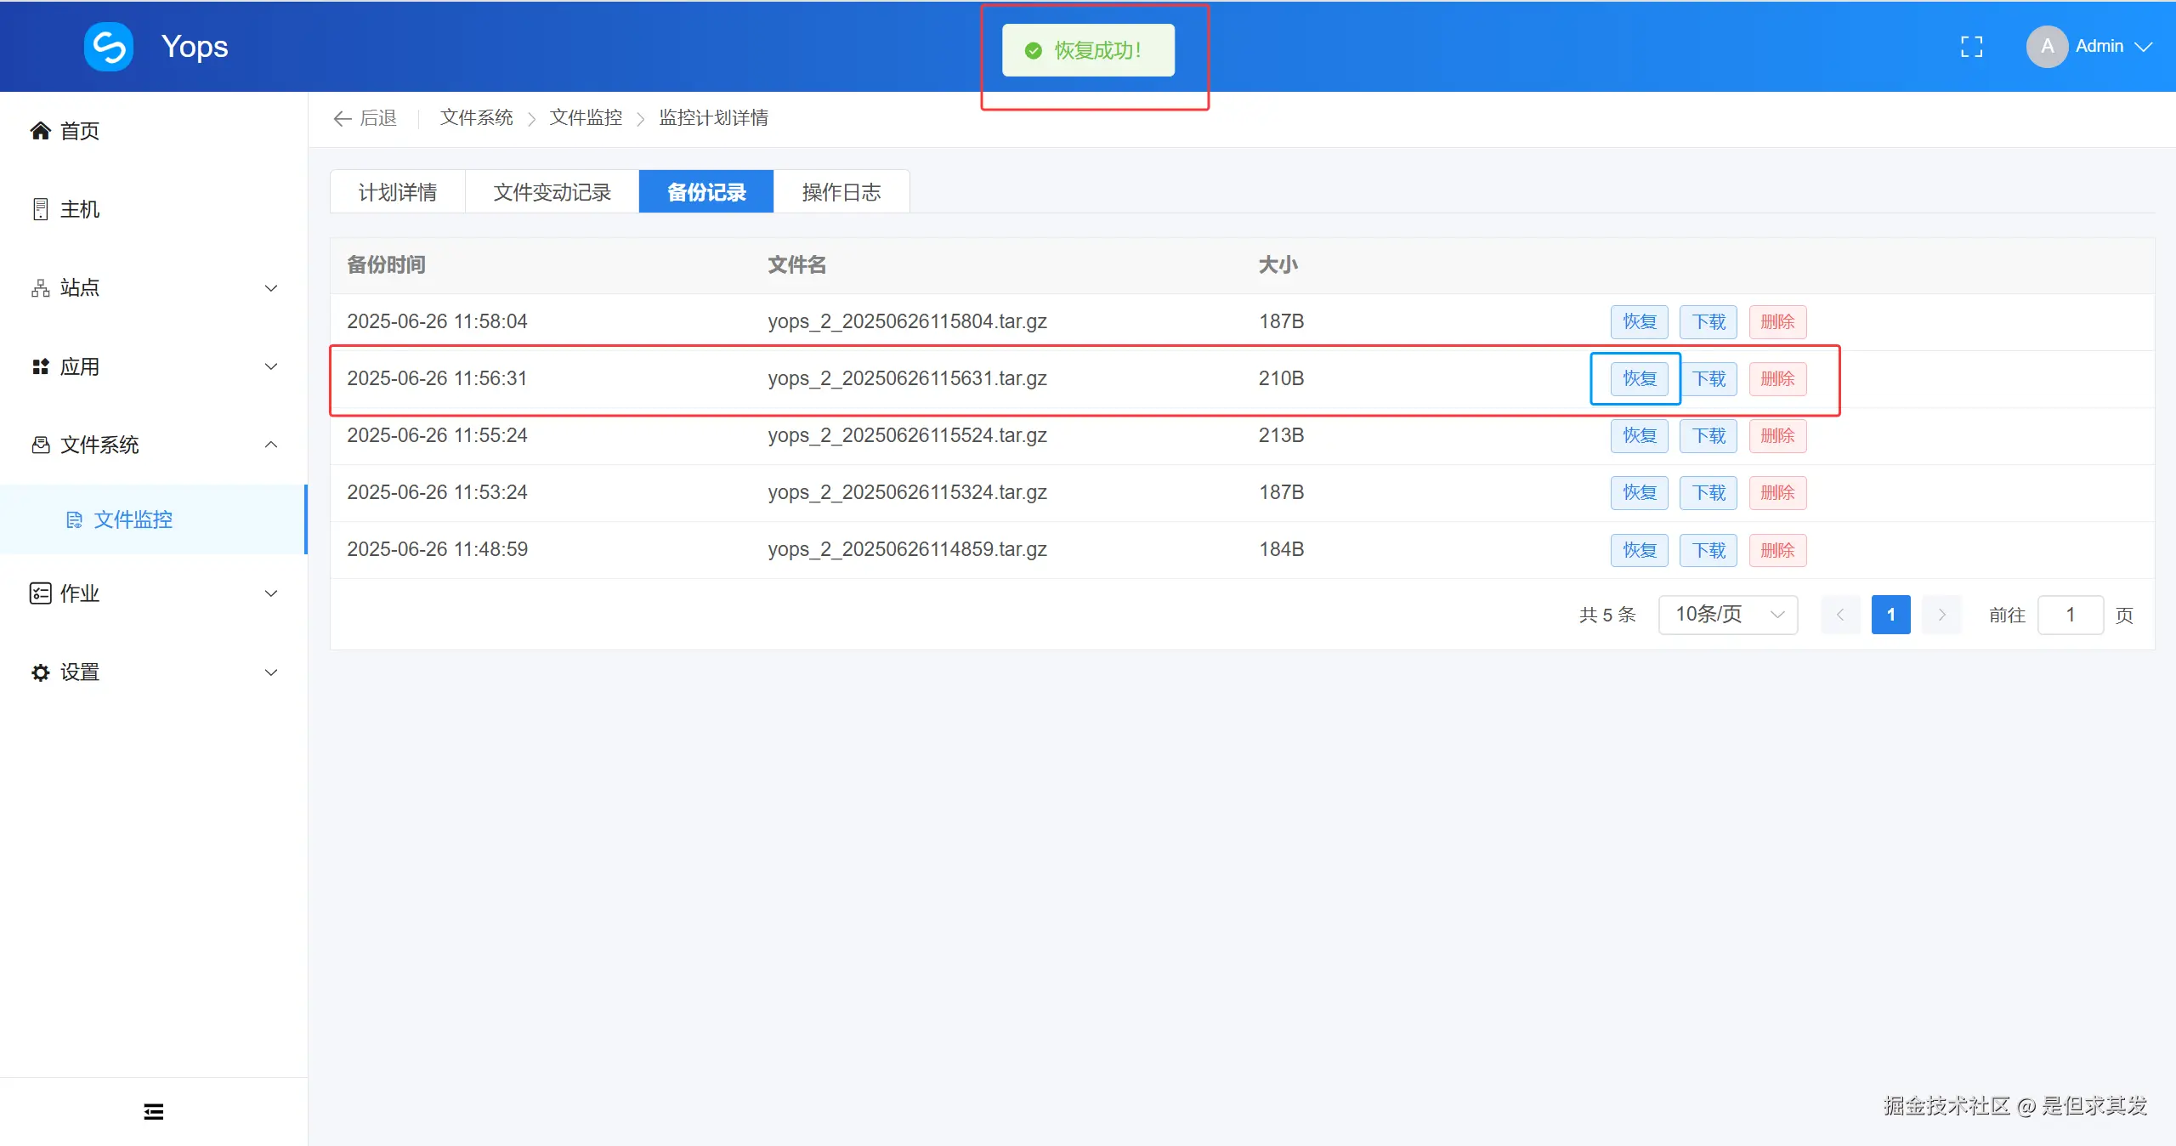Select the 文件系统 filesystem sidebar icon
The height and width of the screenshot is (1146, 2176).
pyautogui.click(x=39, y=445)
